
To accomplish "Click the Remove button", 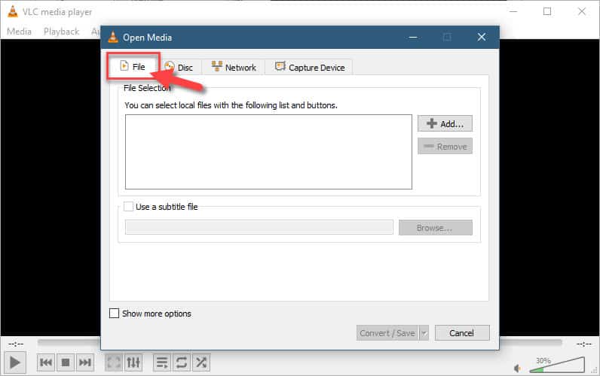I will [x=445, y=147].
